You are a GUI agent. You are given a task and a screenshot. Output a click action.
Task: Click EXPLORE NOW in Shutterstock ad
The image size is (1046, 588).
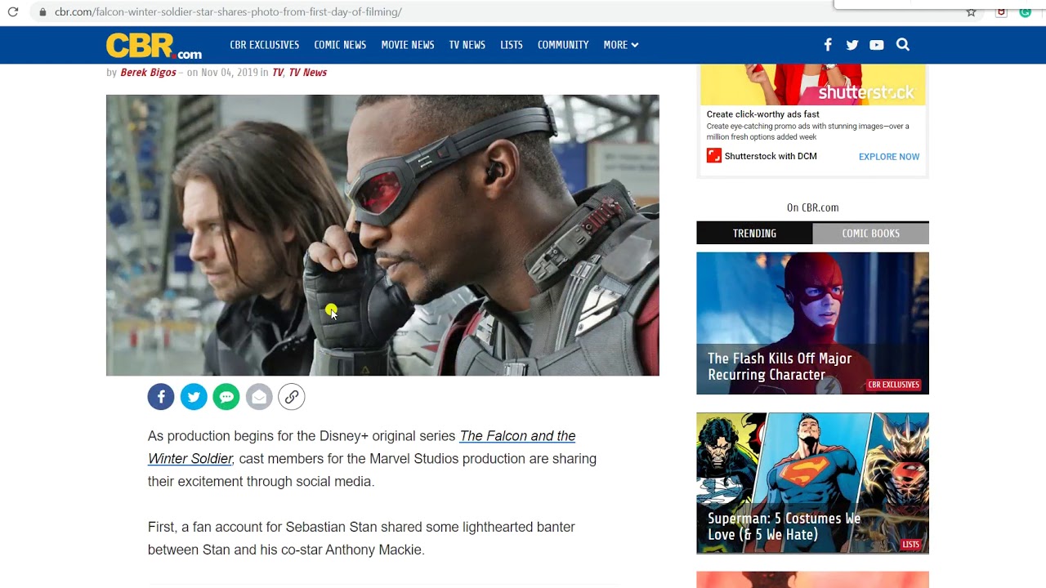click(x=889, y=157)
